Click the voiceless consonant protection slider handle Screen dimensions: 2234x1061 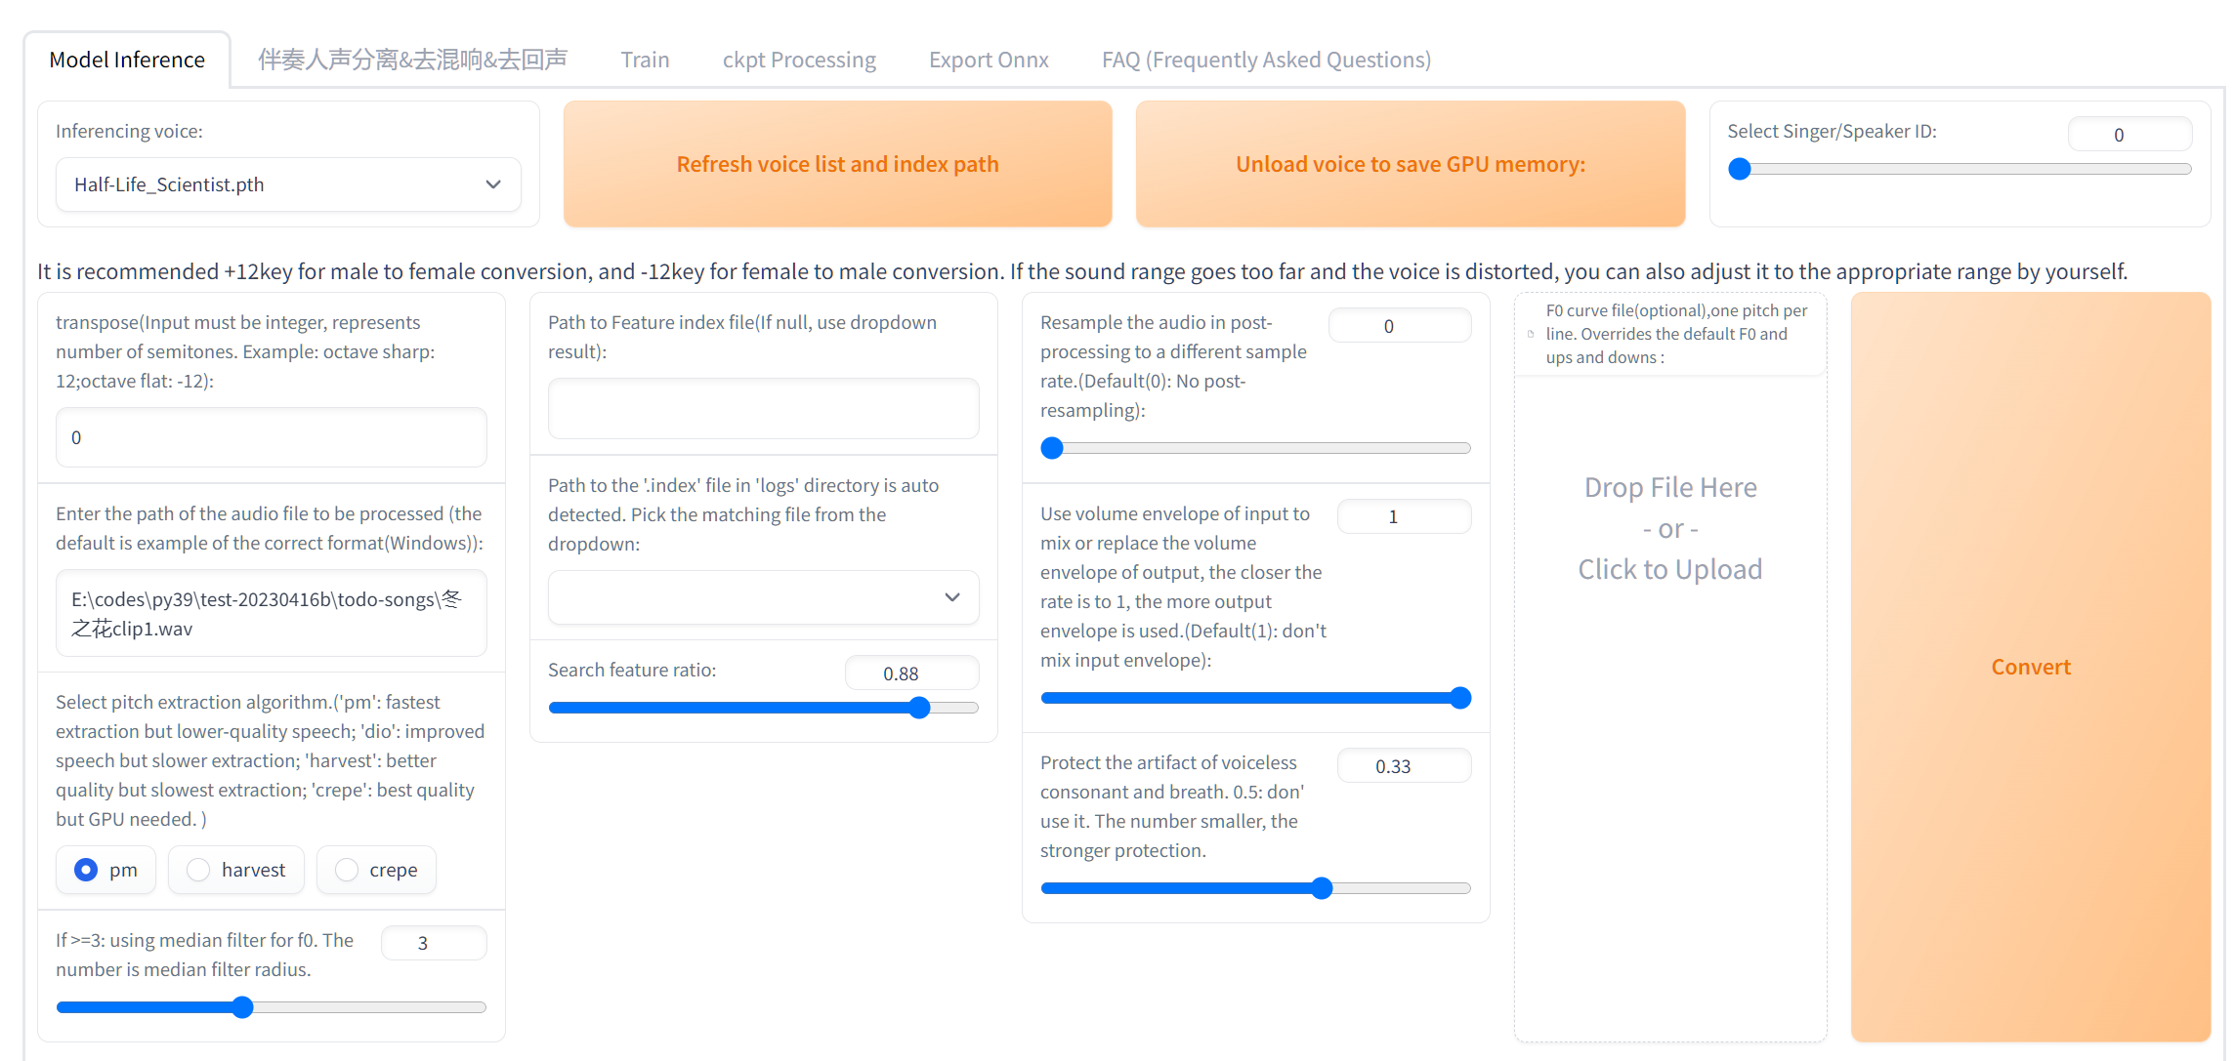pyautogui.click(x=1322, y=888)
